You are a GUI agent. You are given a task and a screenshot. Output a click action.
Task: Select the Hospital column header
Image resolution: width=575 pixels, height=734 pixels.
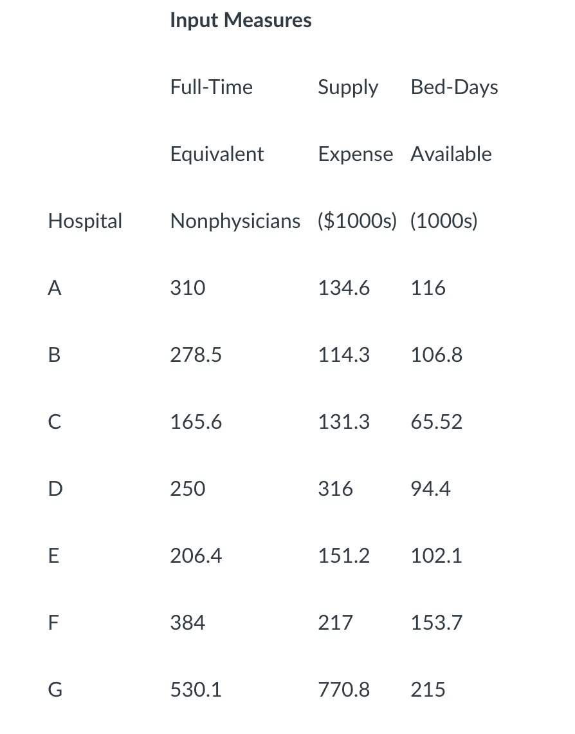click(x=85, y=221)
